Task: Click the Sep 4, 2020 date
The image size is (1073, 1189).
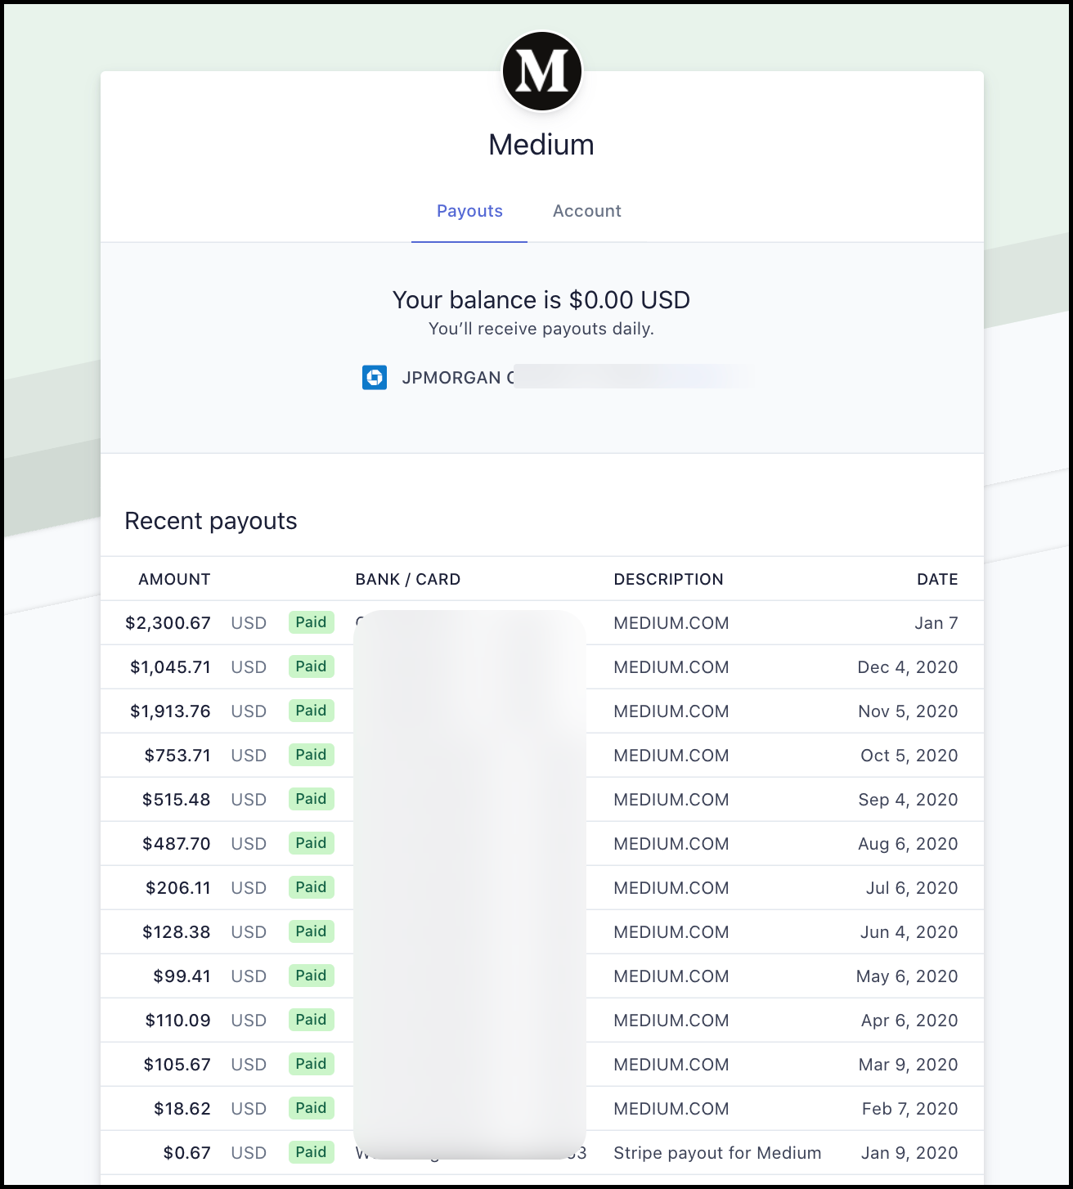Action: click(908, 800)
